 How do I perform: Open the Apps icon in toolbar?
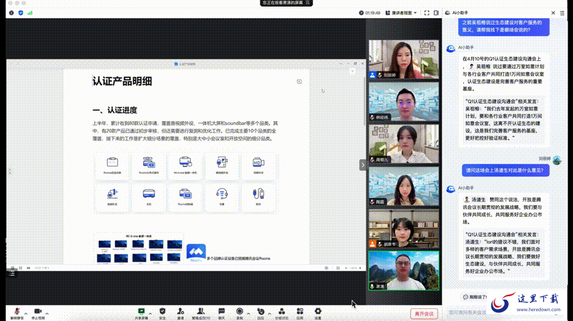click(301, 312)
